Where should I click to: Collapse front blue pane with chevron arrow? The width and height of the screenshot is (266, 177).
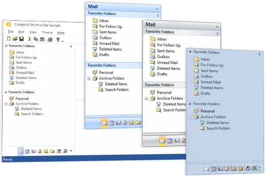coord(259,54)
